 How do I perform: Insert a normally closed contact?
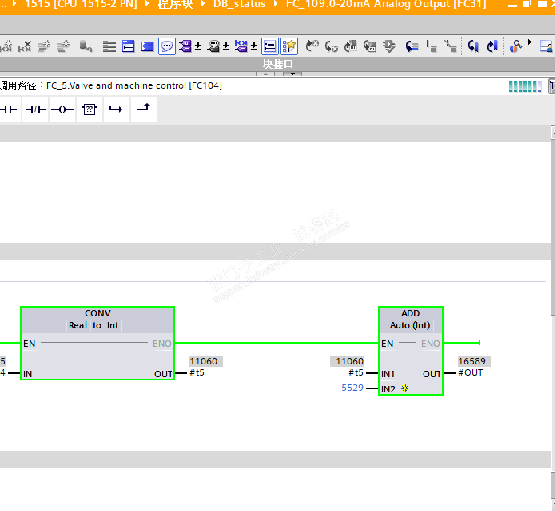35,109
